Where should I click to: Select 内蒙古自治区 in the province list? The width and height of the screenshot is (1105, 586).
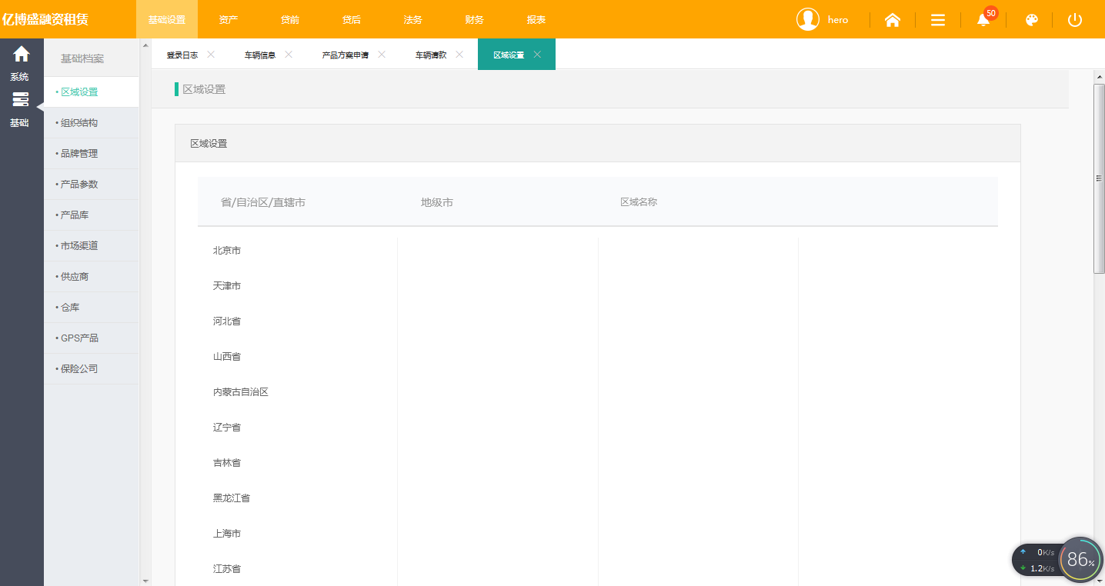pos(241,392)
